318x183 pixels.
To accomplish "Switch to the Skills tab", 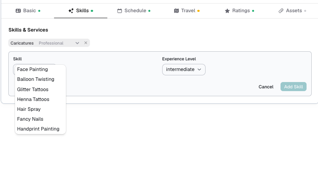I will [80, 11].
